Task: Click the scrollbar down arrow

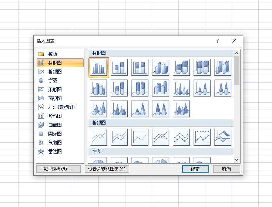Action: click(236, 160)
